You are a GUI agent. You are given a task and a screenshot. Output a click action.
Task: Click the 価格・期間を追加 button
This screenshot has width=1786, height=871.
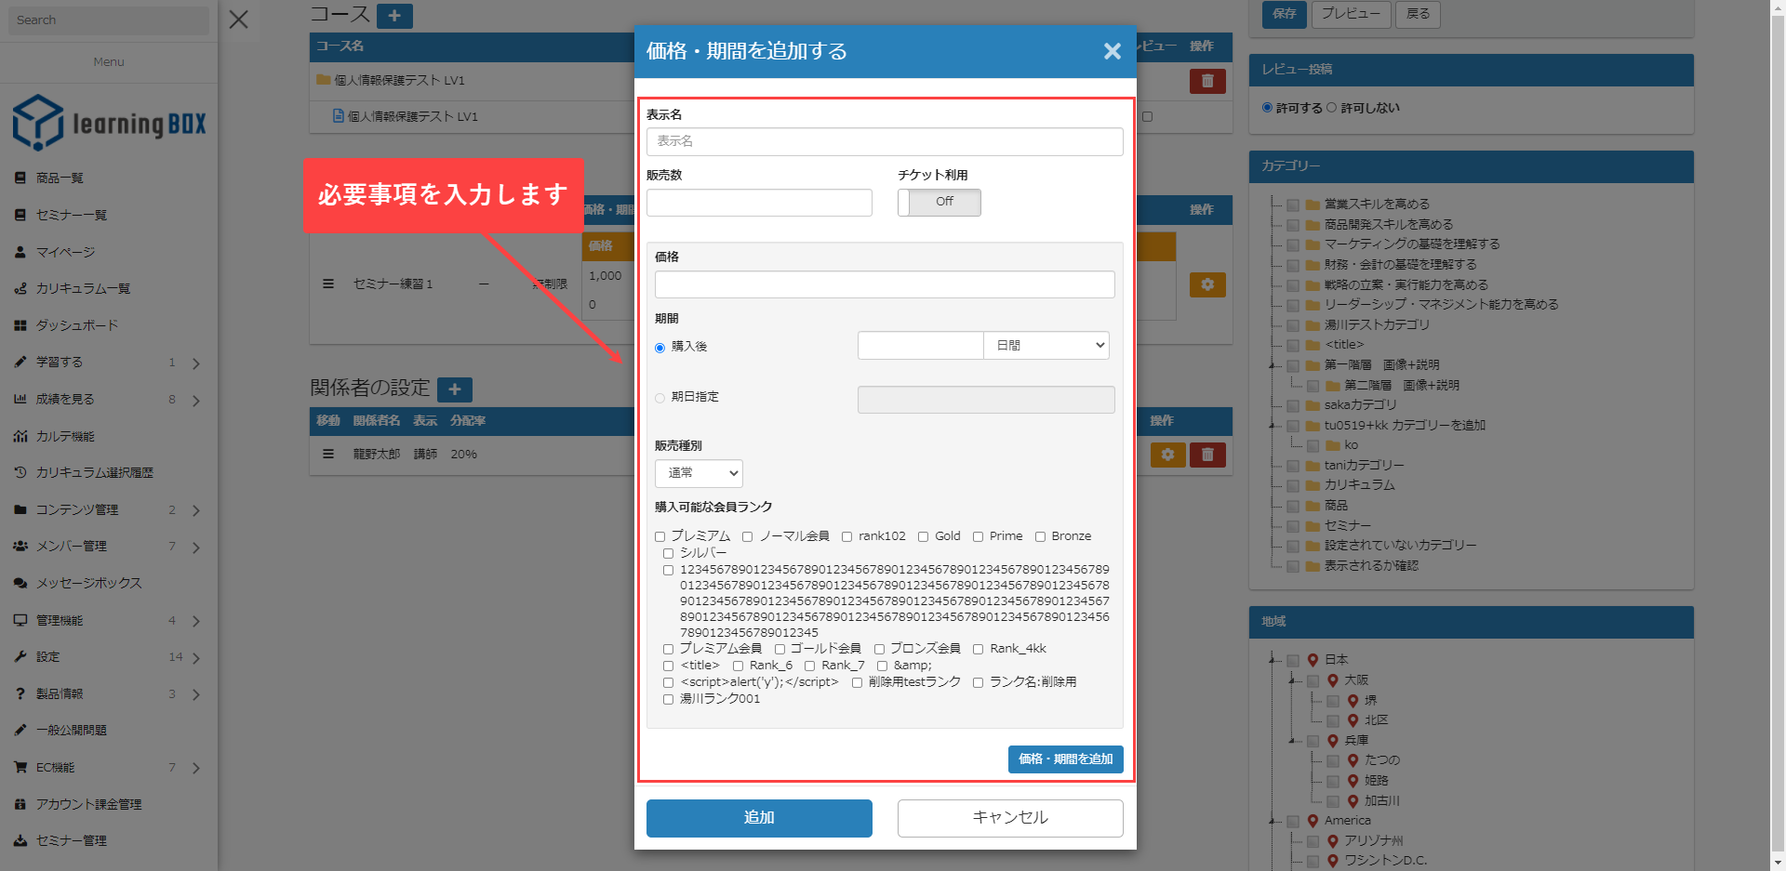point(1065,759)
